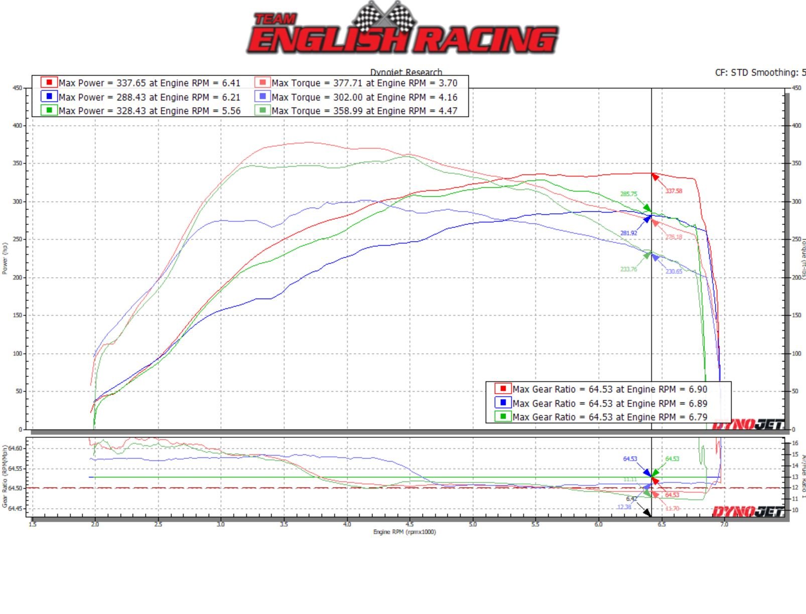Enable the blue Max Torque 302.00 trace
This screenshot has width=806, height=614.
(x=261, y=97)
